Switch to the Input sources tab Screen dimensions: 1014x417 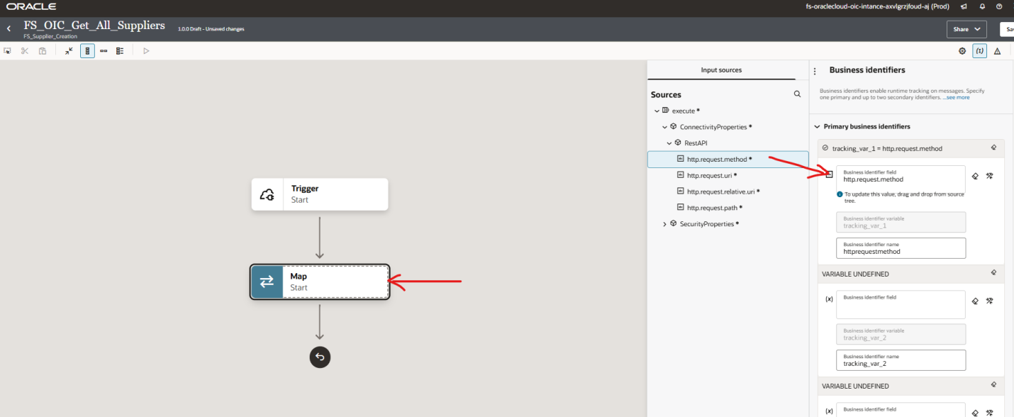(x=721, y=70)
